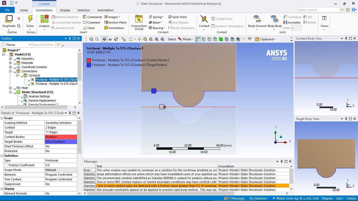The height and width of the screenshot is (201, 358).
Task: Click the red Contact Bodies legend square
Action: 89,60
